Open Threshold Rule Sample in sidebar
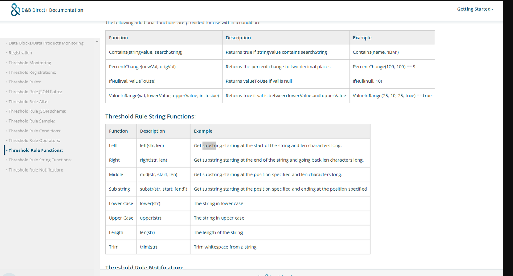 pos(31,121)
